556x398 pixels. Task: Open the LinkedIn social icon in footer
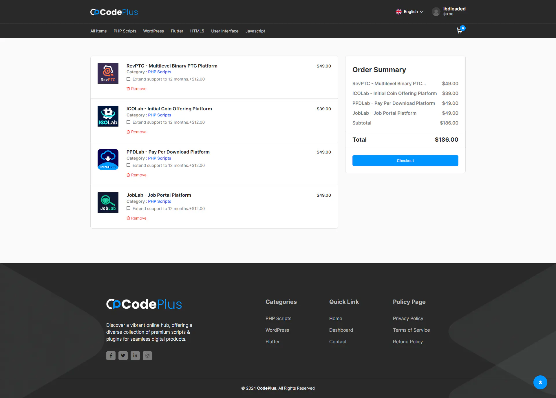135,355
